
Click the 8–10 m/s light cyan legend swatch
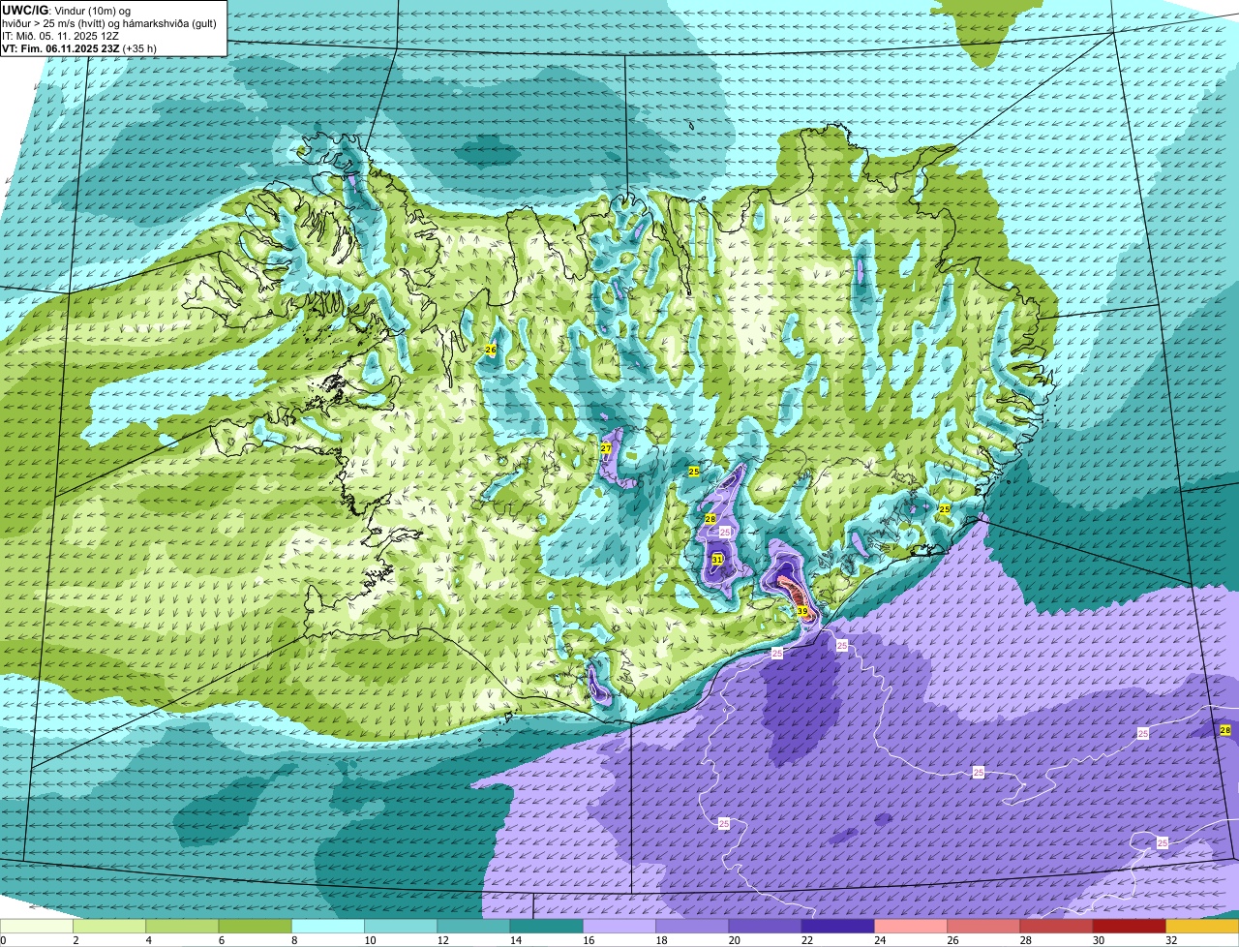328,927
